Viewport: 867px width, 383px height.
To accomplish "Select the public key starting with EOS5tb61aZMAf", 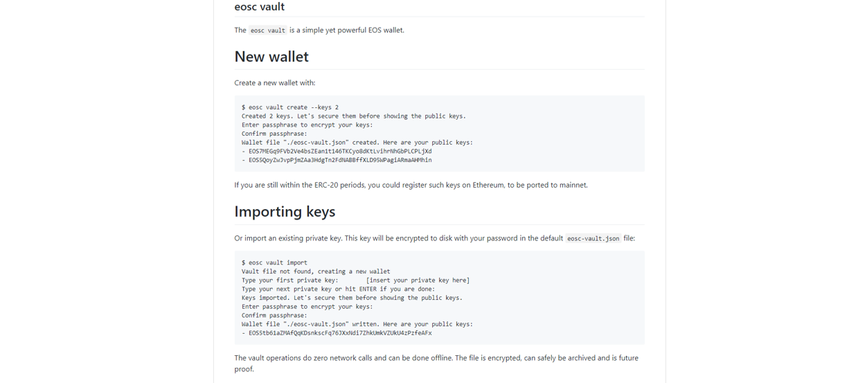I will click(340, 333).
